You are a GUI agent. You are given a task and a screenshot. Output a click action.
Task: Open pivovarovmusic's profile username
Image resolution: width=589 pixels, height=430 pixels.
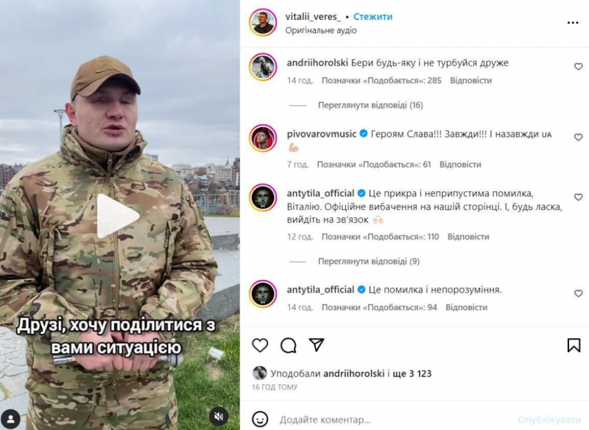tap(321, 134)
